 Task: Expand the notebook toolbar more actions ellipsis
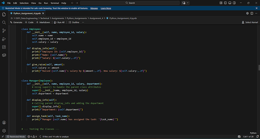(83, 22)
